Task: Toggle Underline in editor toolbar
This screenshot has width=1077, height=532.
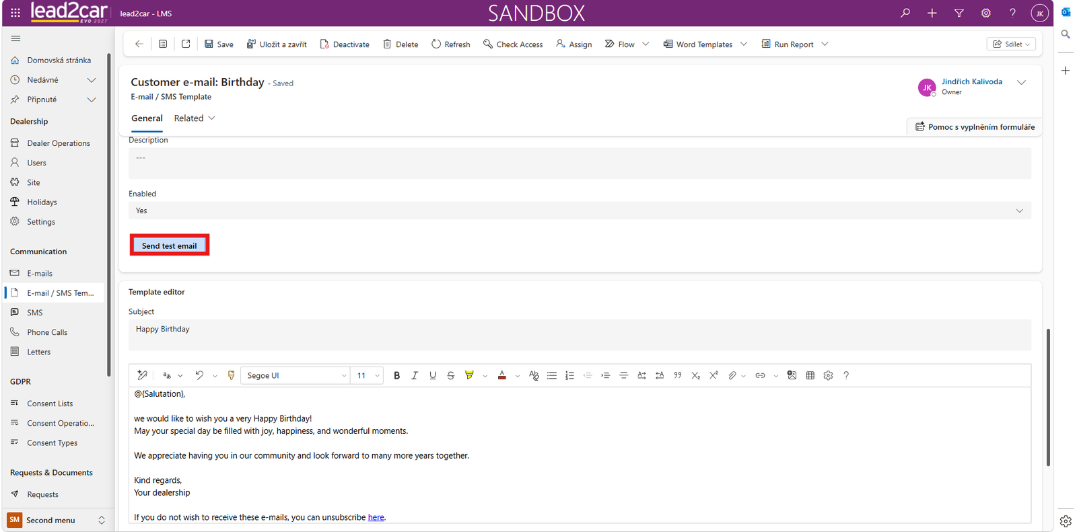Action: click(x=433, y=375)
